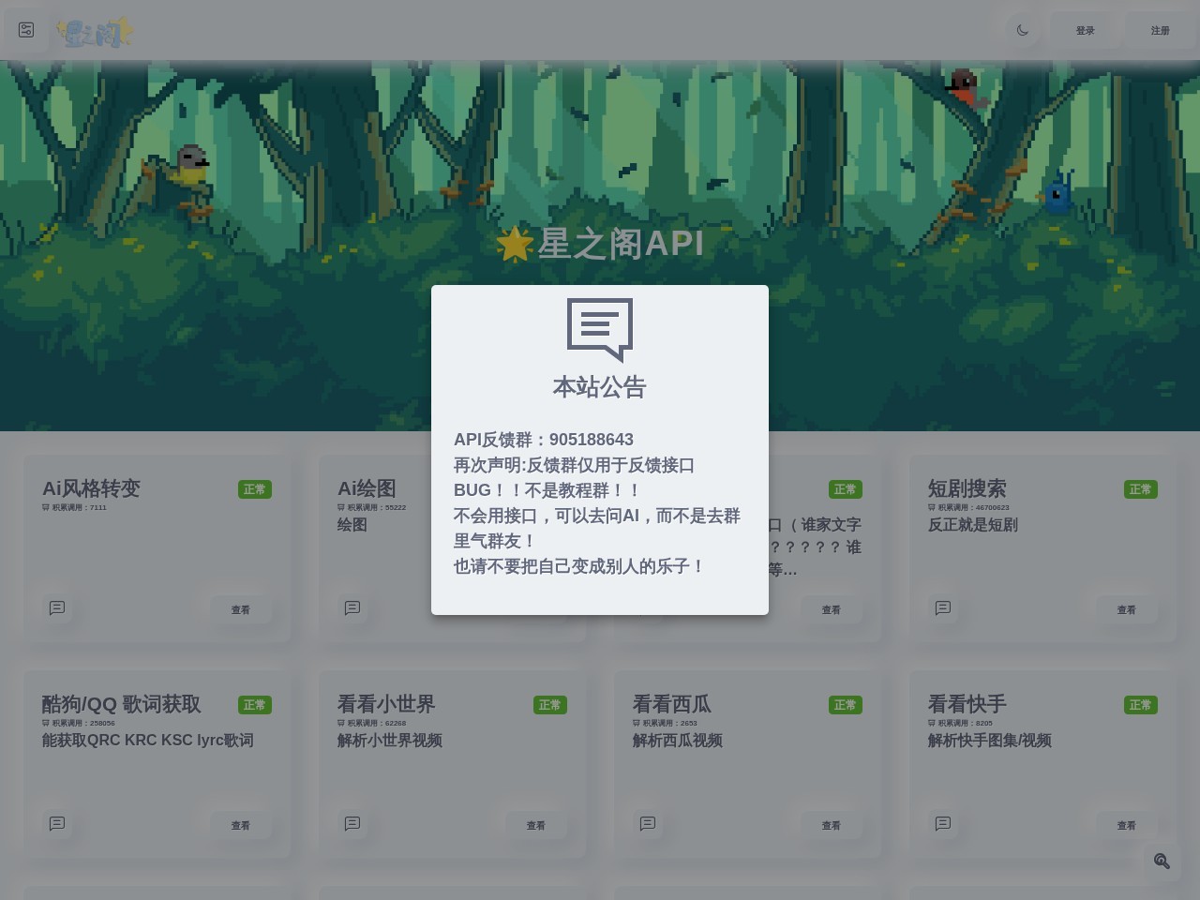Click the 星之阁 site logo

point(94,30)
